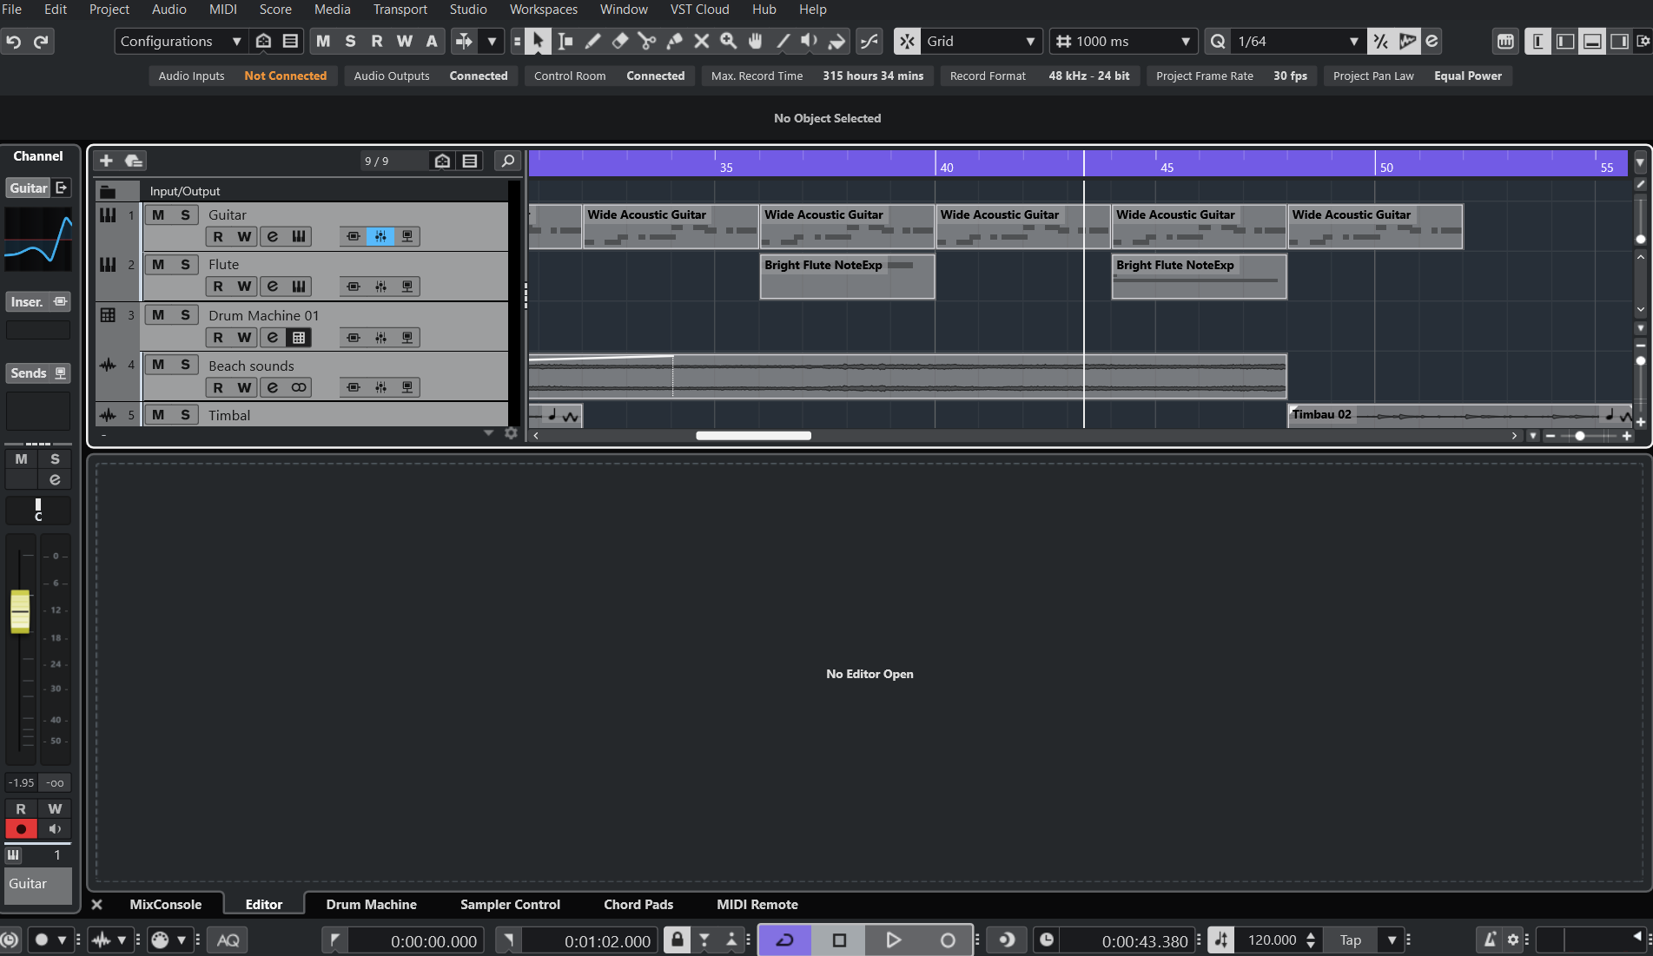Image resolution: width=1653 pixels, height=956 pixels.
Task: Select the Split scissors tool
Action: (x=647, y=41)
